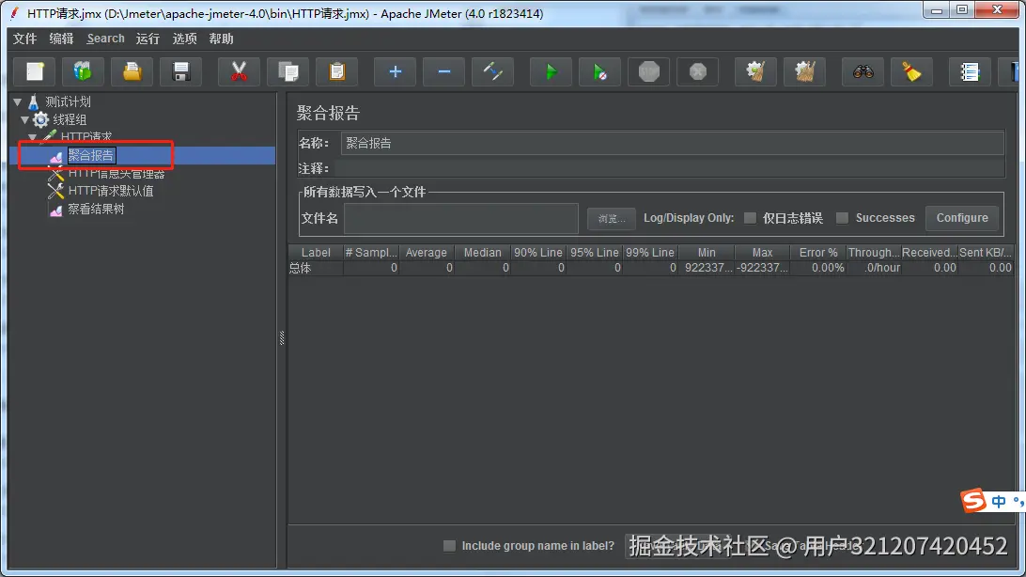Click the 99% Line column header
This screenshot has width=1026, height=577.
(650, 253)
